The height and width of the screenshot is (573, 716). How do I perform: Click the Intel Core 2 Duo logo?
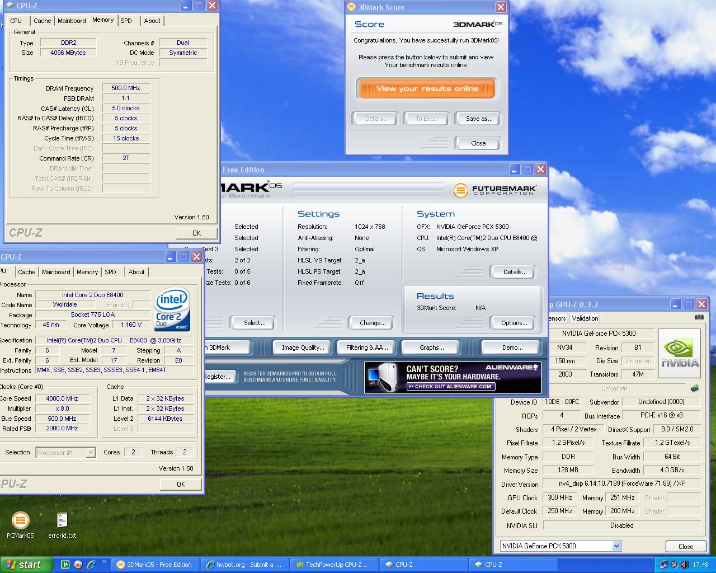(172, 309)
